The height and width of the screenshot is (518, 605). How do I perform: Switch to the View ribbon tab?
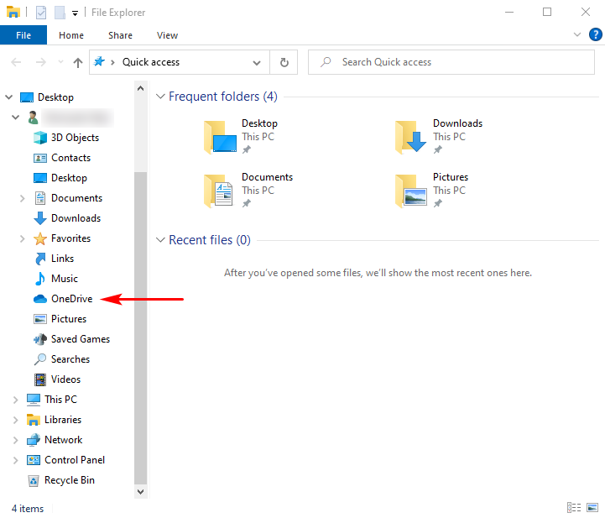coord(167,35)
